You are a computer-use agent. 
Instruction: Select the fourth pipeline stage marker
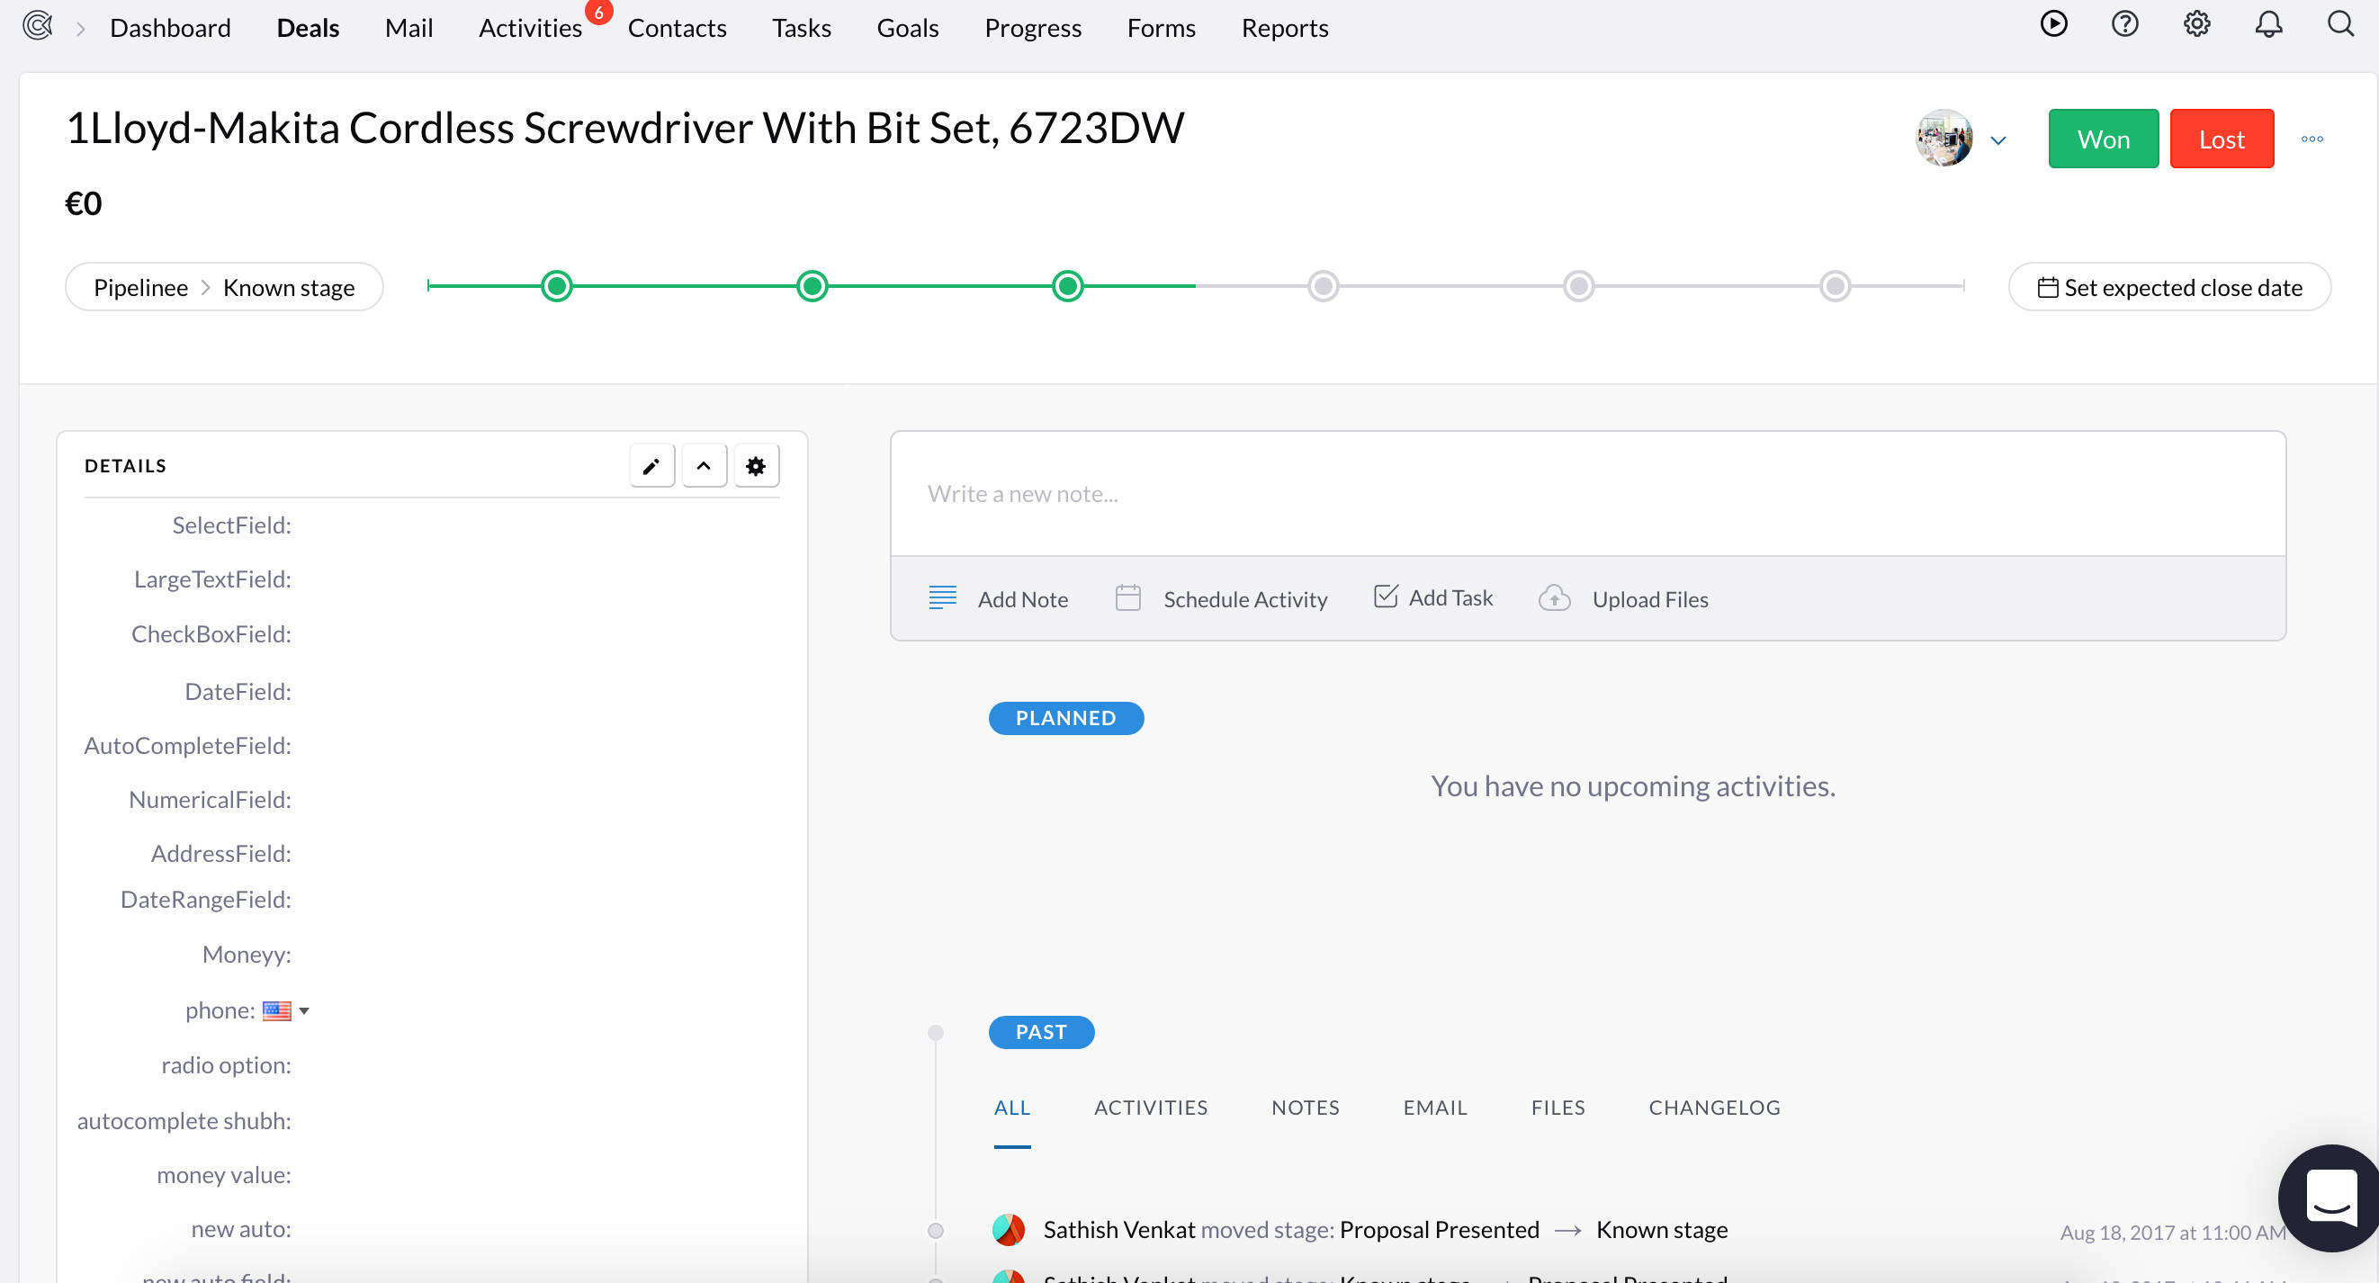pos(1323,286)
